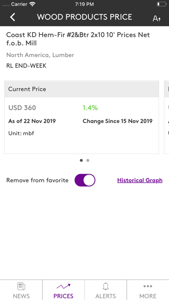
Task: Tap the Prices trend-line icon
Action: [x=63, y=286]
